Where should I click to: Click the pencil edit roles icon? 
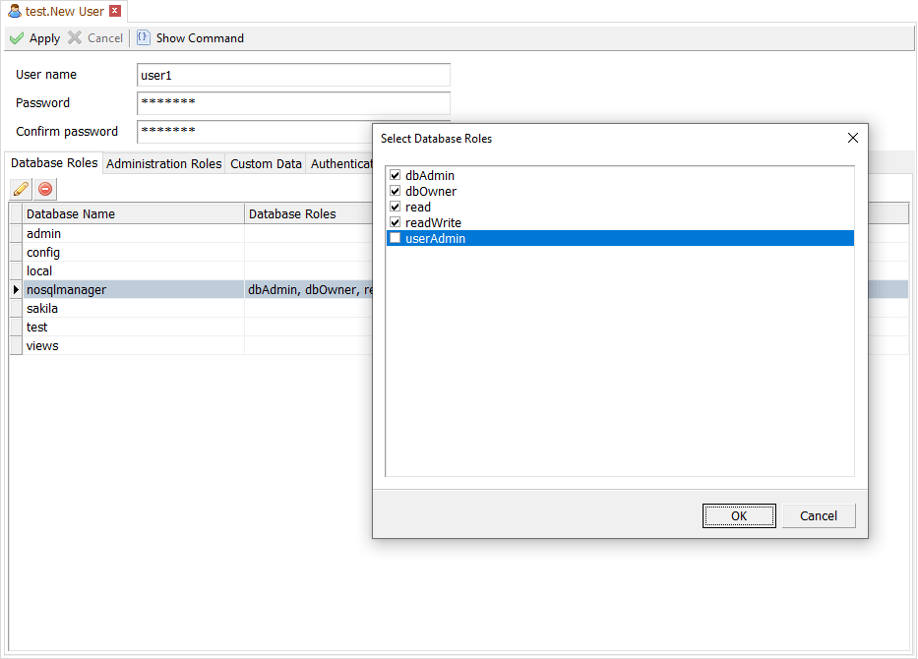click(21, 189)
